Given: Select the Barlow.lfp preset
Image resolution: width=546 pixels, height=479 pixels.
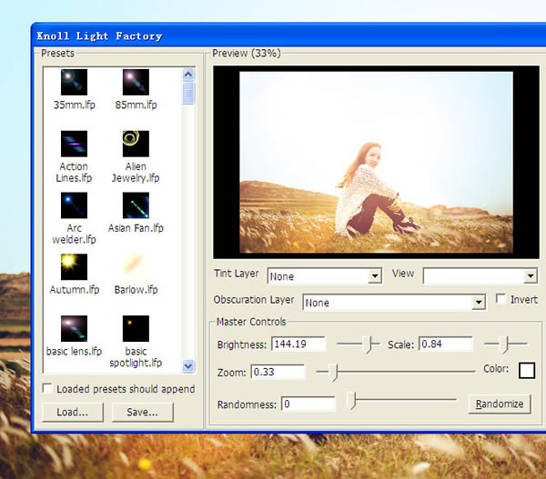Looking at the screenshot, I should [x=136, y=266].
